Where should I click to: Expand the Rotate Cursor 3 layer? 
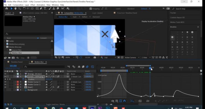tap(15, 82)
